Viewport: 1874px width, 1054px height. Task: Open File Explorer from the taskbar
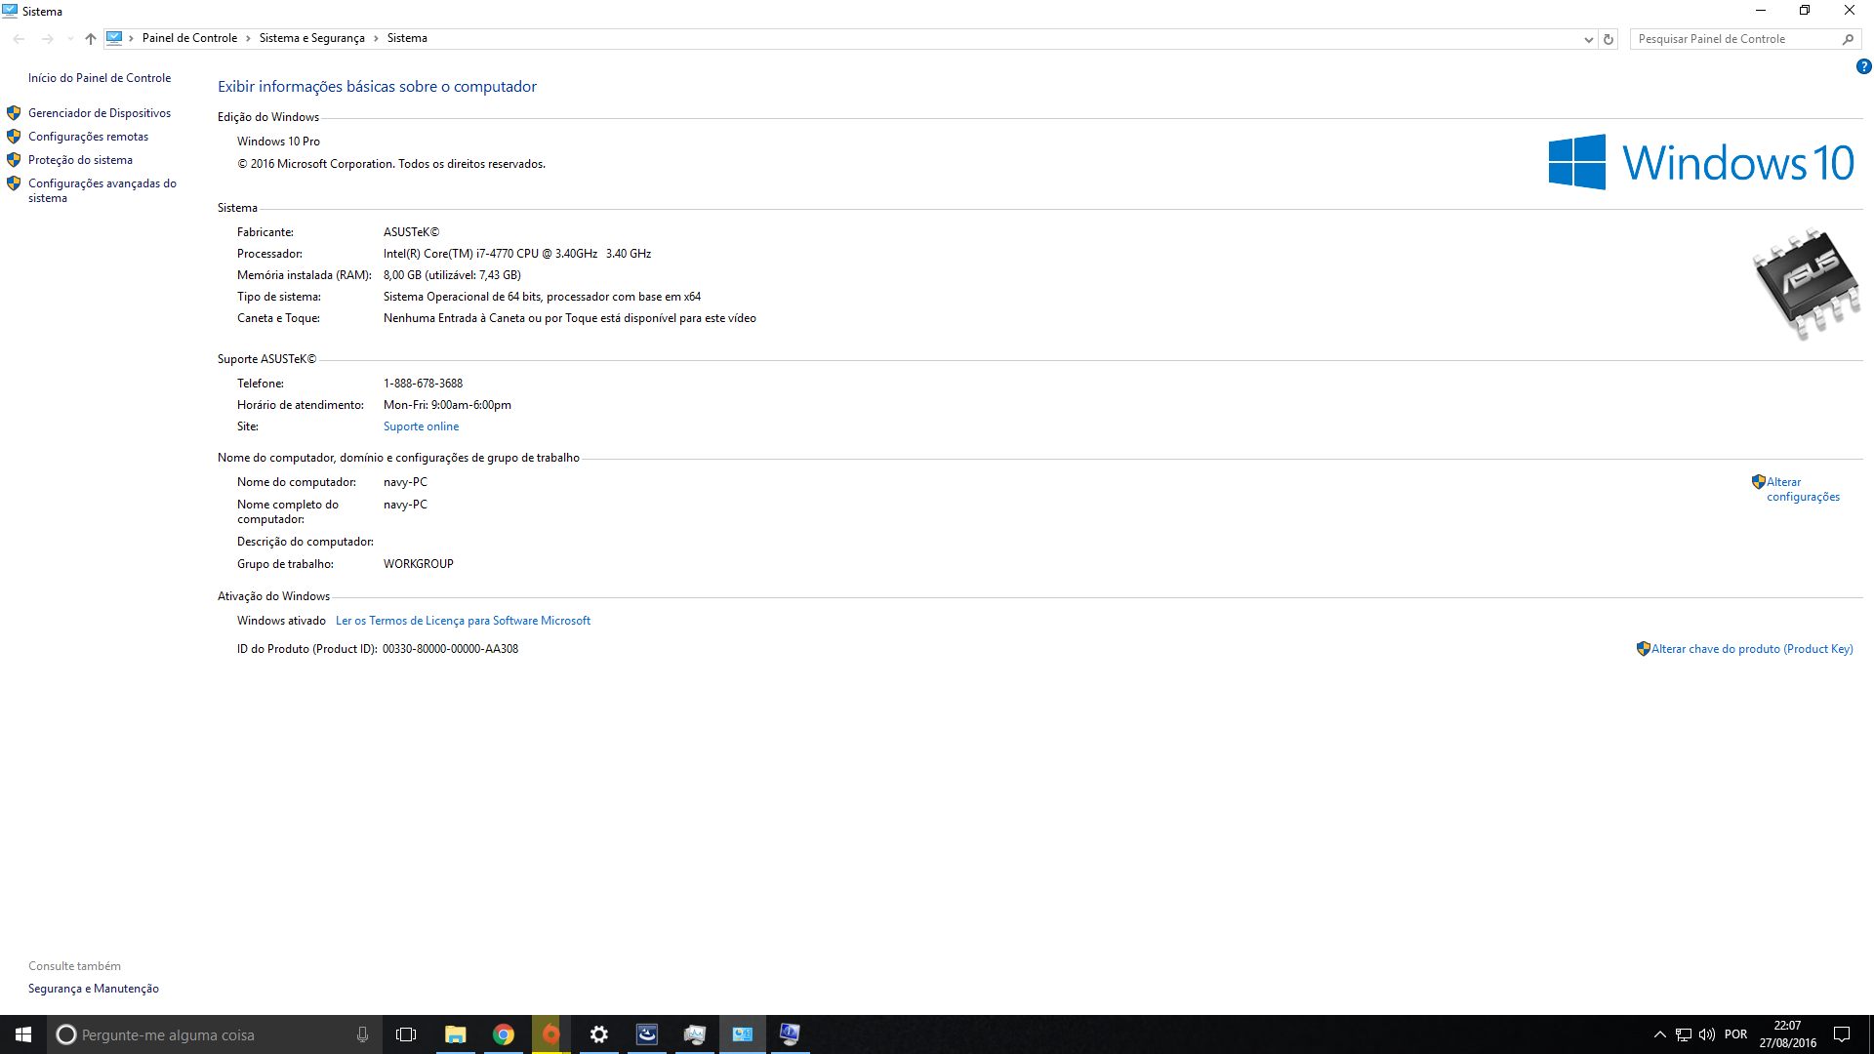(x=456, y=1034)
